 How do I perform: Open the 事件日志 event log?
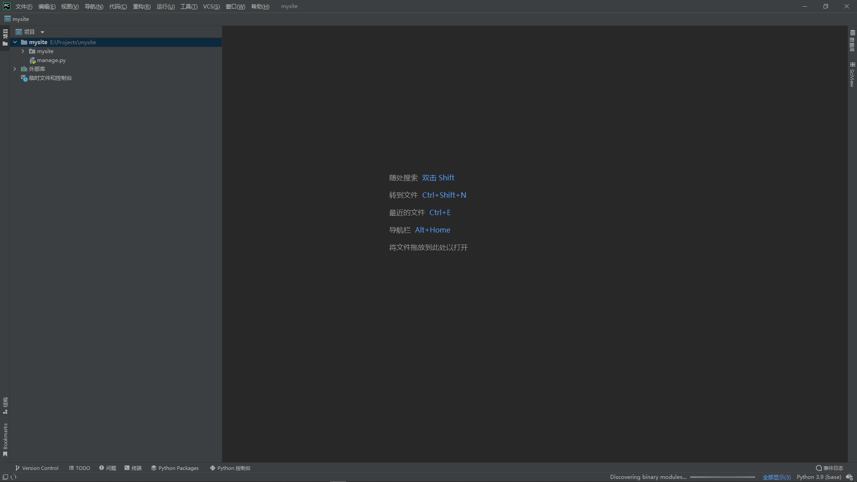[x=829, y=468]
